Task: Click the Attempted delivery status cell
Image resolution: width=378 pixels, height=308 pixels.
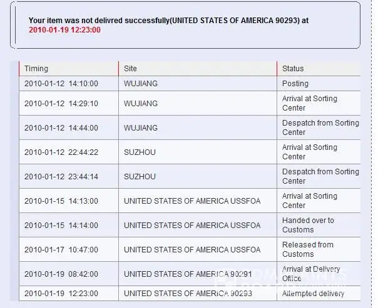Action: tap(313, 294)
